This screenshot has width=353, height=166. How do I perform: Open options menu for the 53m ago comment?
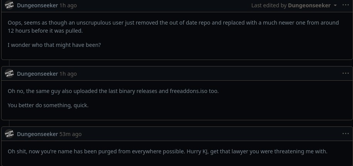346,134
